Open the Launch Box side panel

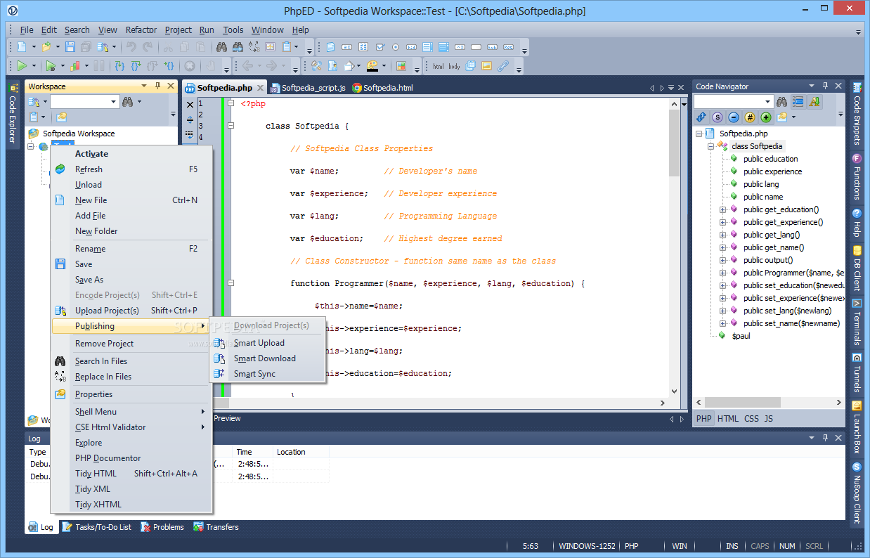[x=857, y=427]
